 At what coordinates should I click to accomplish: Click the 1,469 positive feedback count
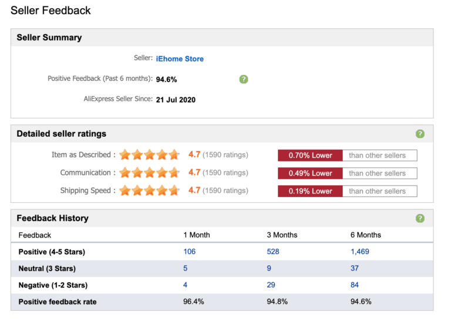point(360,252)
